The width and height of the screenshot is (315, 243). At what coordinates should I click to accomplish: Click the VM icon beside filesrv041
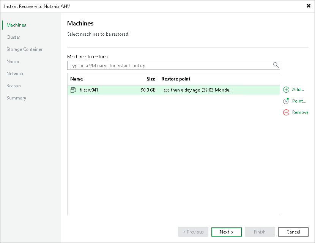click(73, 90)
